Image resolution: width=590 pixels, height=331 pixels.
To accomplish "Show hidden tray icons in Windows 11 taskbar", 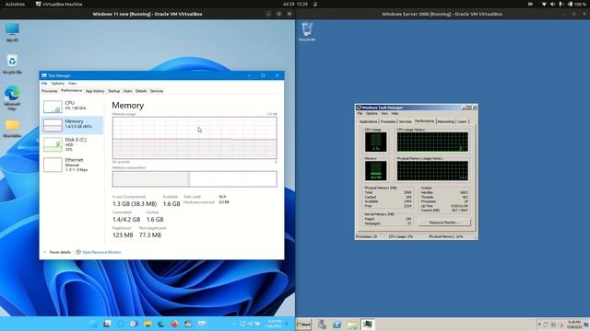I will pos(234,324).
